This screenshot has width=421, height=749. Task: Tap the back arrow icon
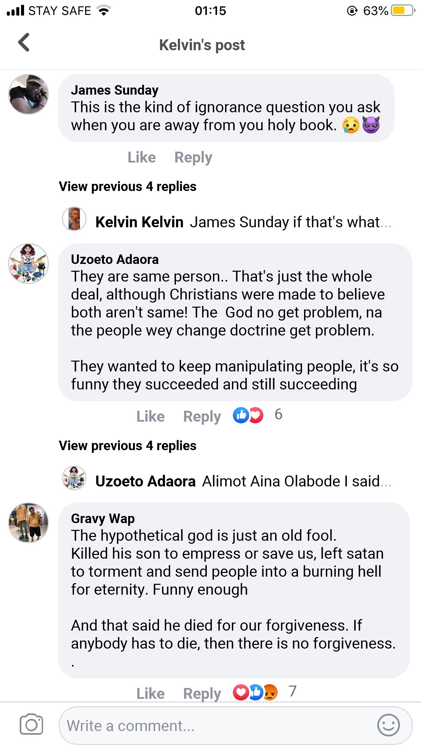(24, 42)
